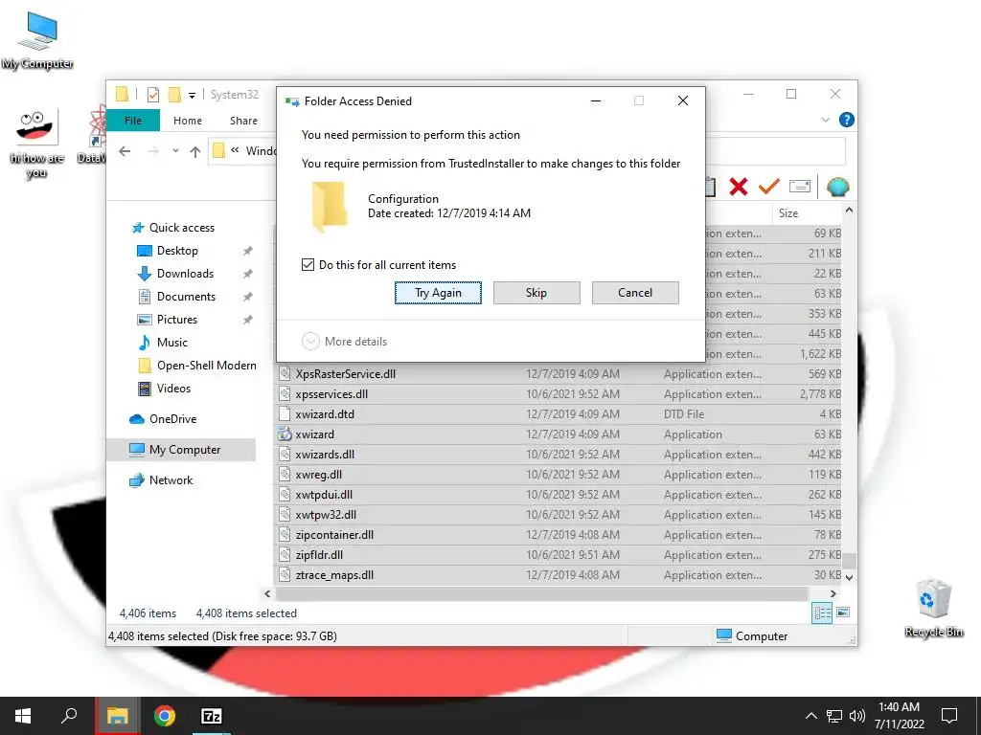Click the Properties checkmark icon in title bar

(x=152, y=95)
